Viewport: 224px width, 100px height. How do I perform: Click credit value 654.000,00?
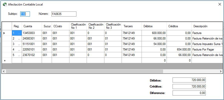(x=179, y=49)
